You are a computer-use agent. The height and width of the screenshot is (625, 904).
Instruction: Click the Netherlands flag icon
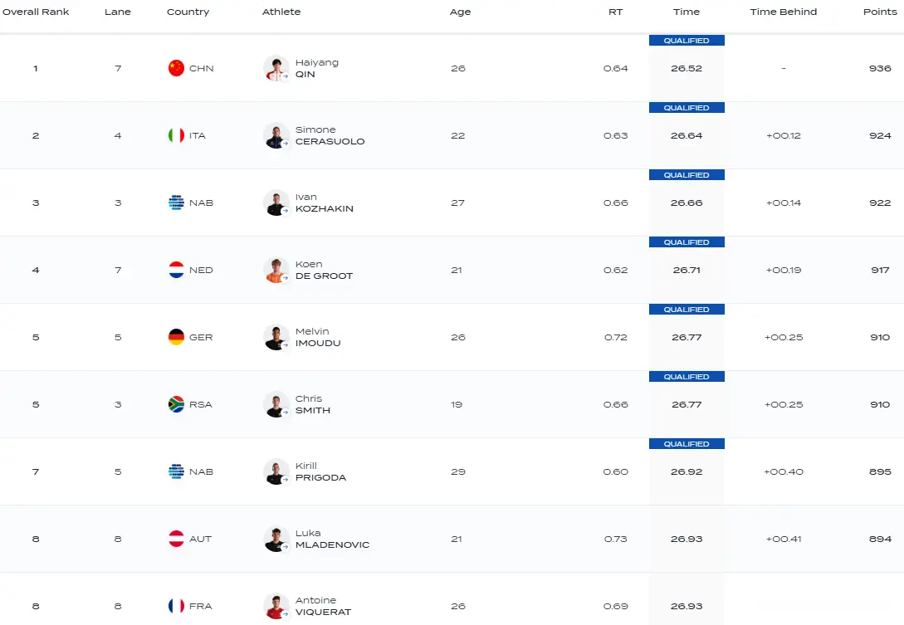click(x=177, y=270)
